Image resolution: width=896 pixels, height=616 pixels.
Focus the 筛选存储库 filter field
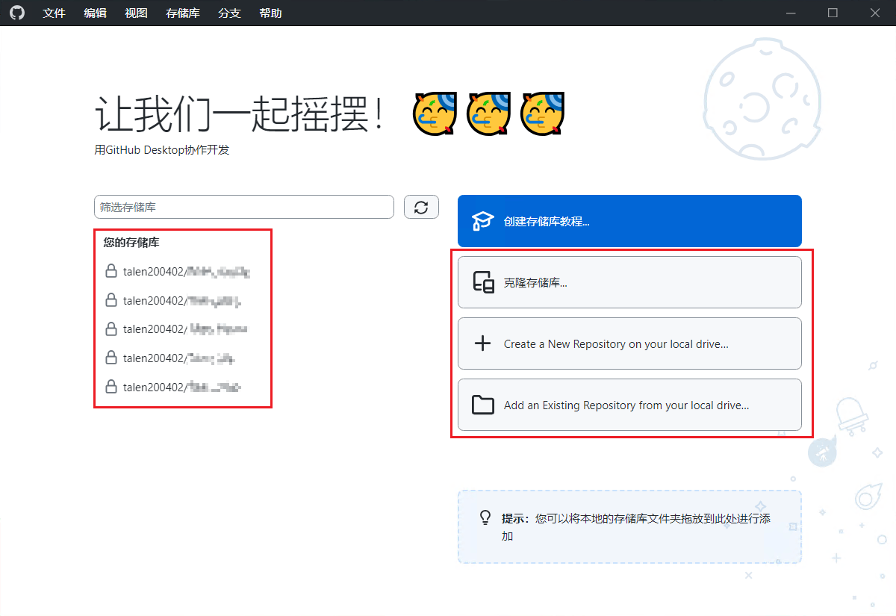click(243, 207)
